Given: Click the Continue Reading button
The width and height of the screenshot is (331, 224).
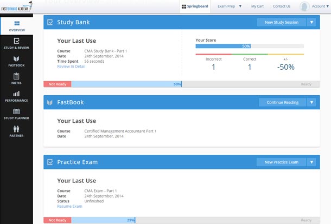Looking at the screenshot, I should pos(283,102).
